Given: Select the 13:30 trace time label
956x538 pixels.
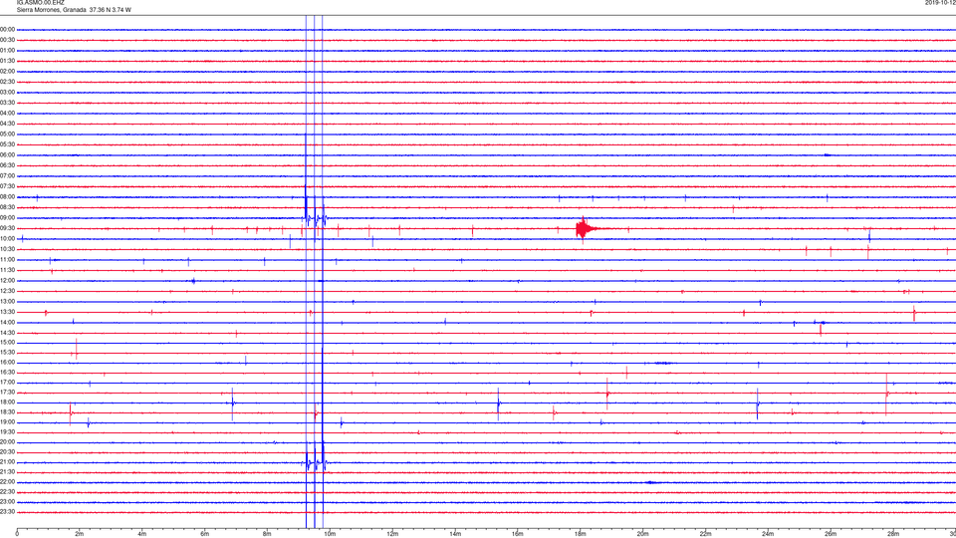Looking at the screenshot, I should point(7,312).
